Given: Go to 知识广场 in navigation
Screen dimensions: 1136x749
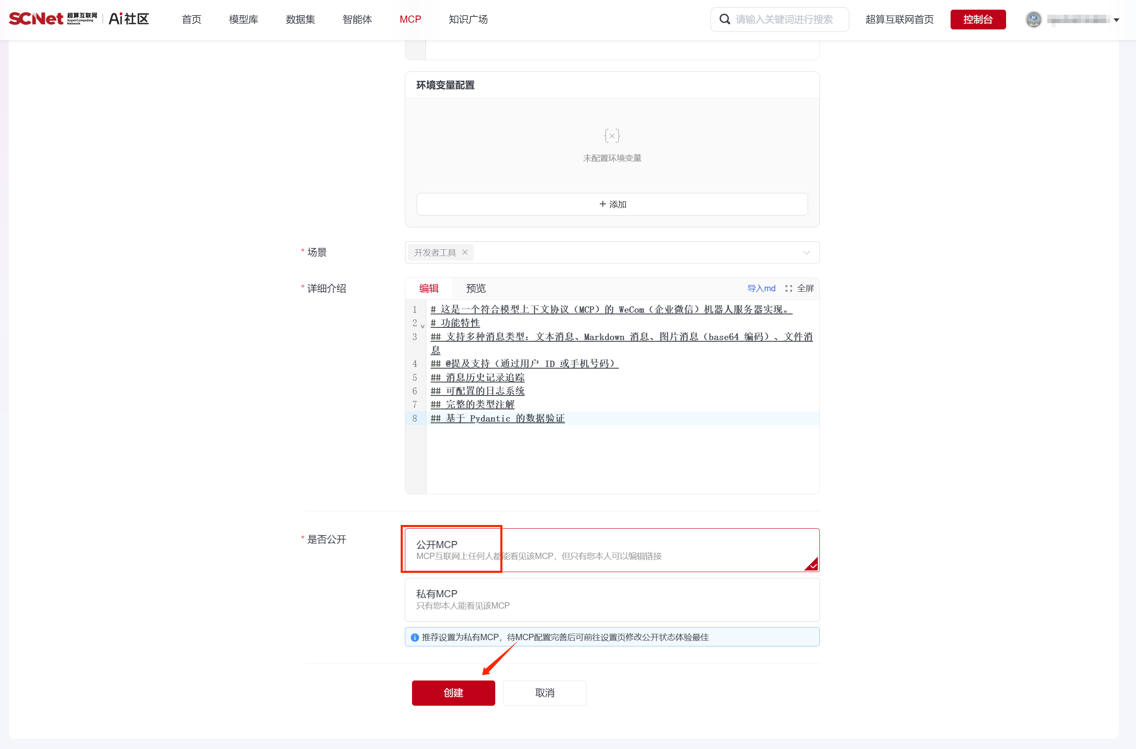Looking at the screenshot, I should [x=468, y=20].
